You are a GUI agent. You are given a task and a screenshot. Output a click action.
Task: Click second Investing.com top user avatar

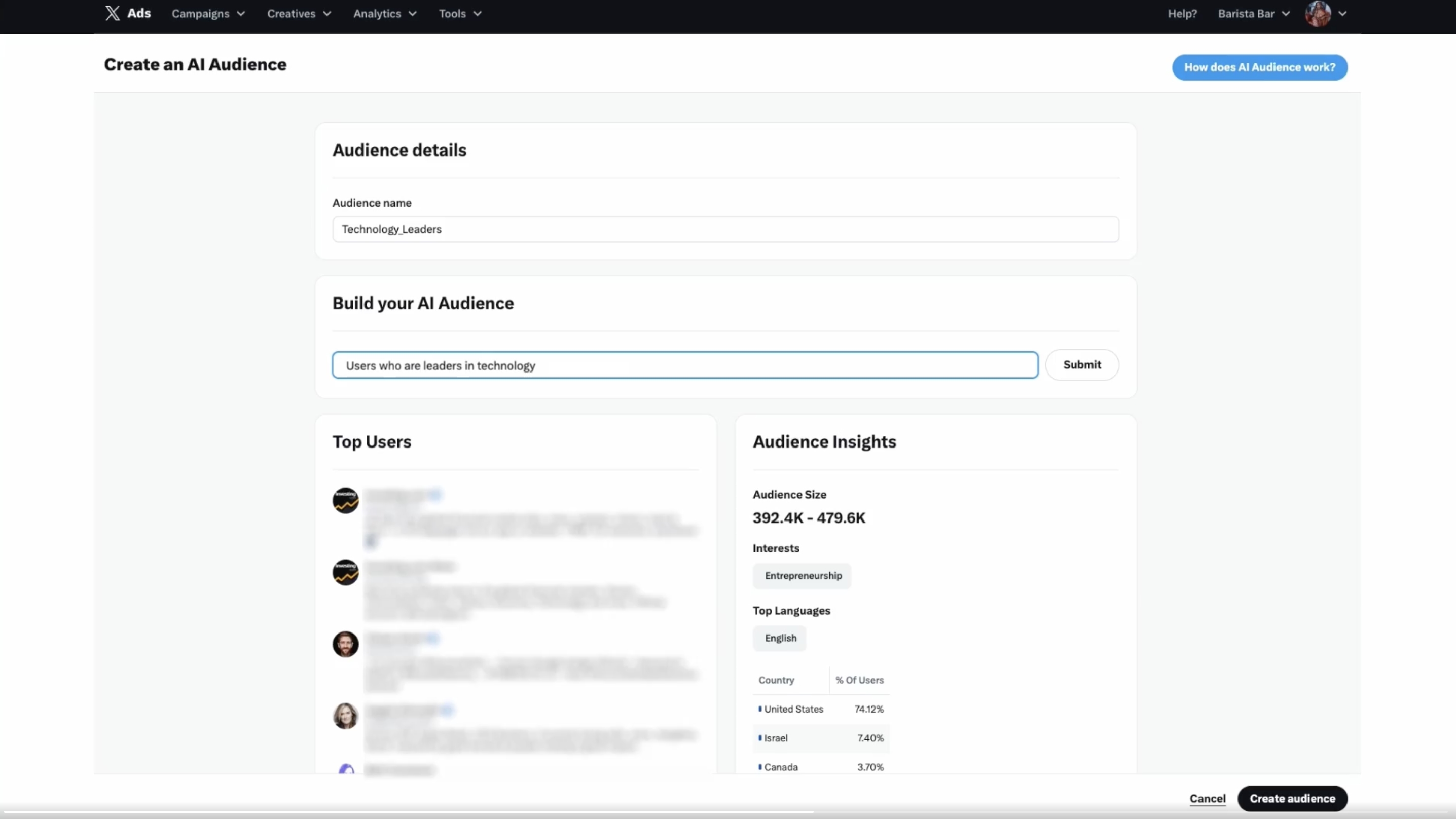(345, 572)
